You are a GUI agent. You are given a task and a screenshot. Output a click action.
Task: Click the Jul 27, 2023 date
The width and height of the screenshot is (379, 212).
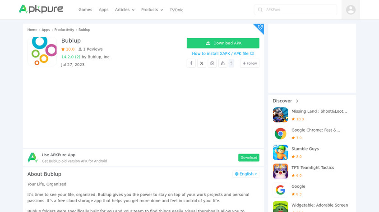(x=73, y=65)
